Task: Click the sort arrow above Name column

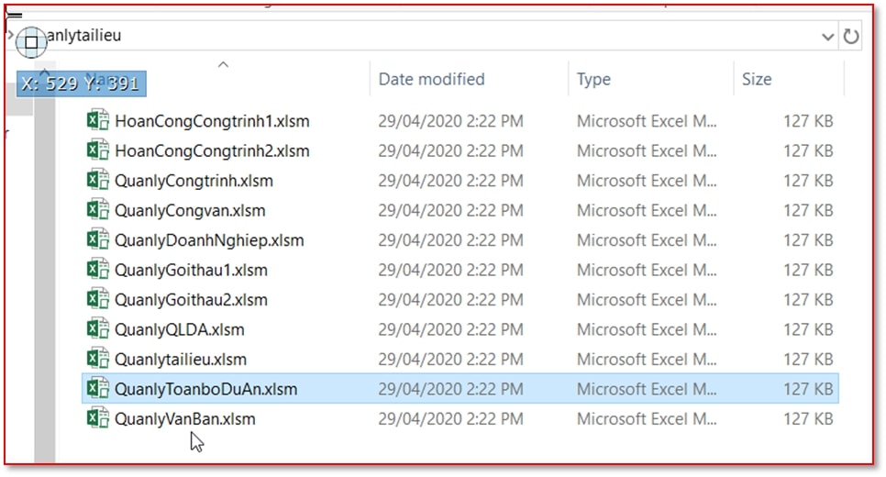Action: point(222,65)
